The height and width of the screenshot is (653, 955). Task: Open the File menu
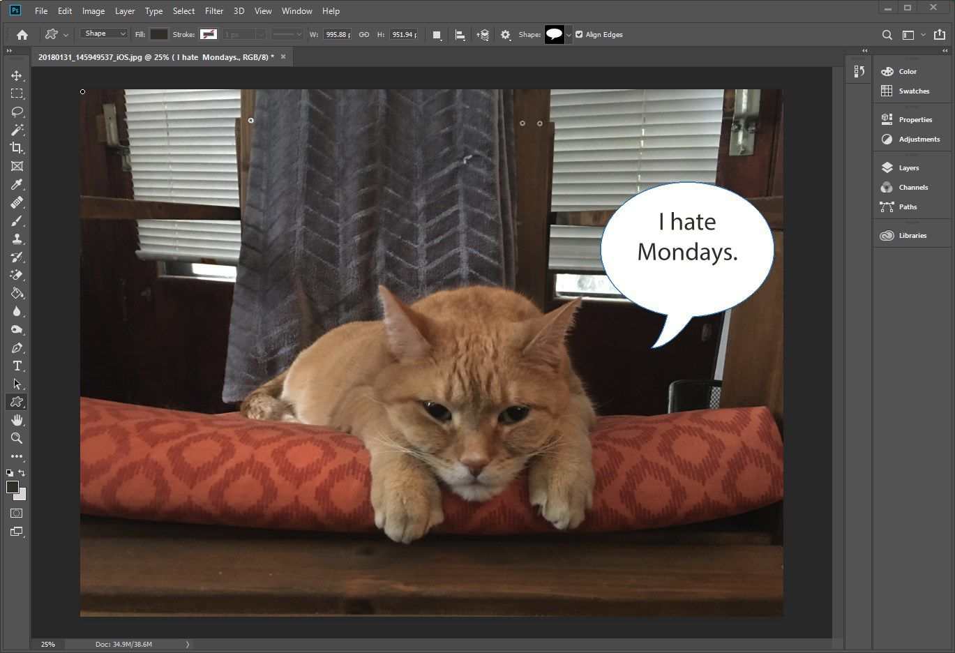coord(41,11)
